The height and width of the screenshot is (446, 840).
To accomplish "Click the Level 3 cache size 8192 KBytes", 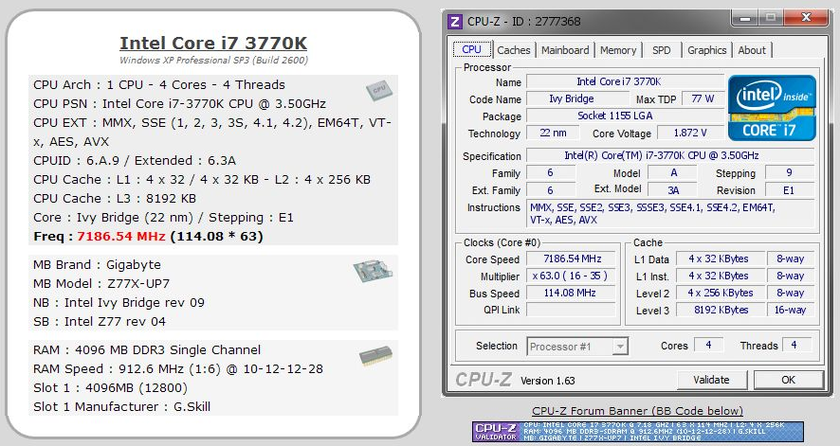I will (720, 311).
